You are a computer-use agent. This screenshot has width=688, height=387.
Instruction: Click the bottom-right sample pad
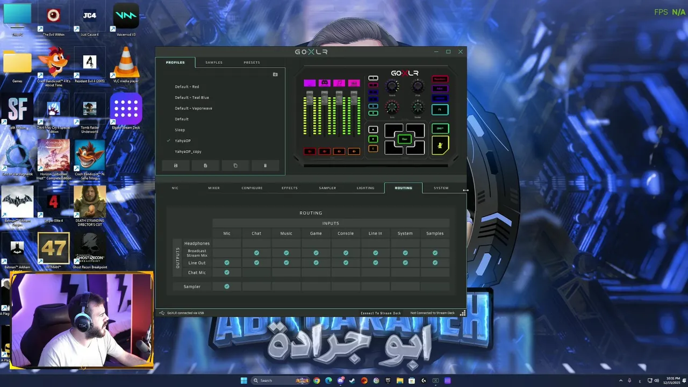coord(417,149)
